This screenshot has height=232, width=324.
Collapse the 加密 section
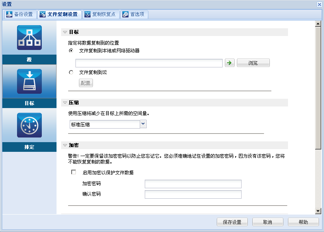point(65,145)
